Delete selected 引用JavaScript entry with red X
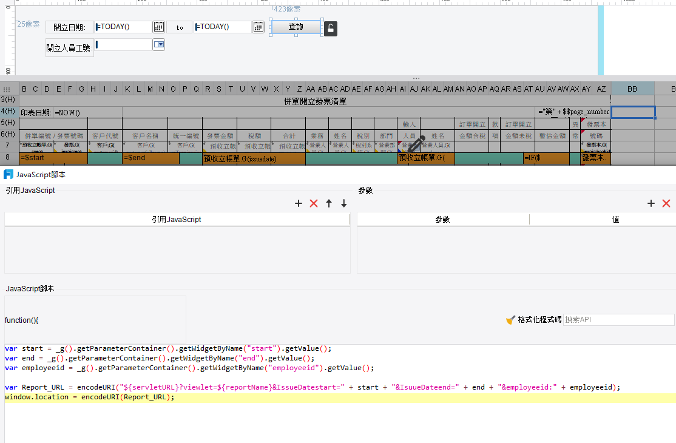Viewport: 676px width, 443px height. [x=314, y=203]
